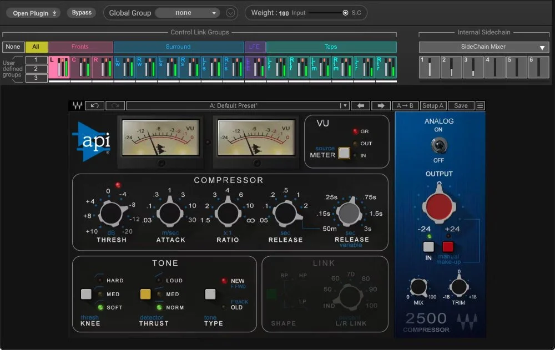Select the R front channel strip
Image resolution: width=555 pixels, height=350 pixels.
[103, 67]
